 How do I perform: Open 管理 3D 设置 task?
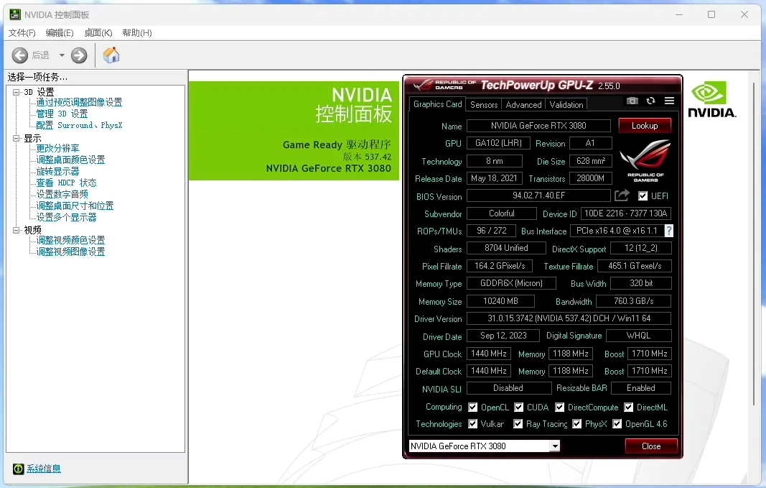62,114
